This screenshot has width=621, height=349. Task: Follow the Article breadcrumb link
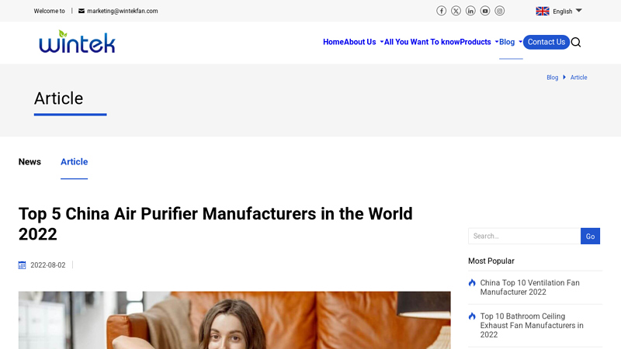click(x=578, y=78)
